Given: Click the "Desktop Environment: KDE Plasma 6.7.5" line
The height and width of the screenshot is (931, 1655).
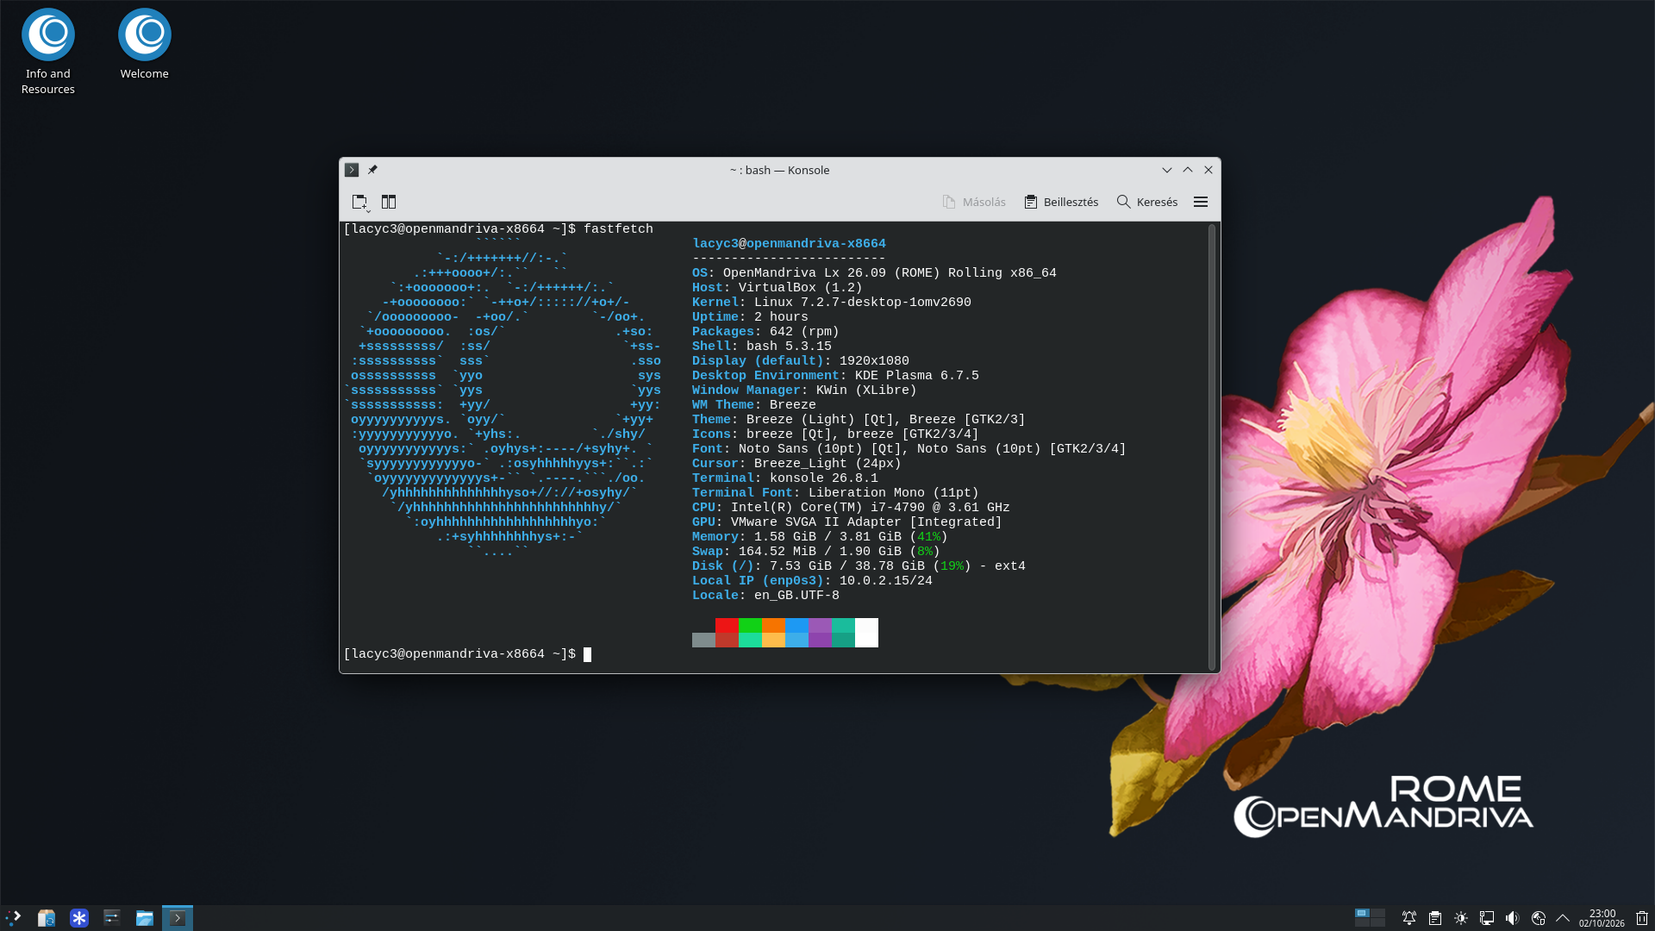Looking at the screenshot, I should pos(835,376).
